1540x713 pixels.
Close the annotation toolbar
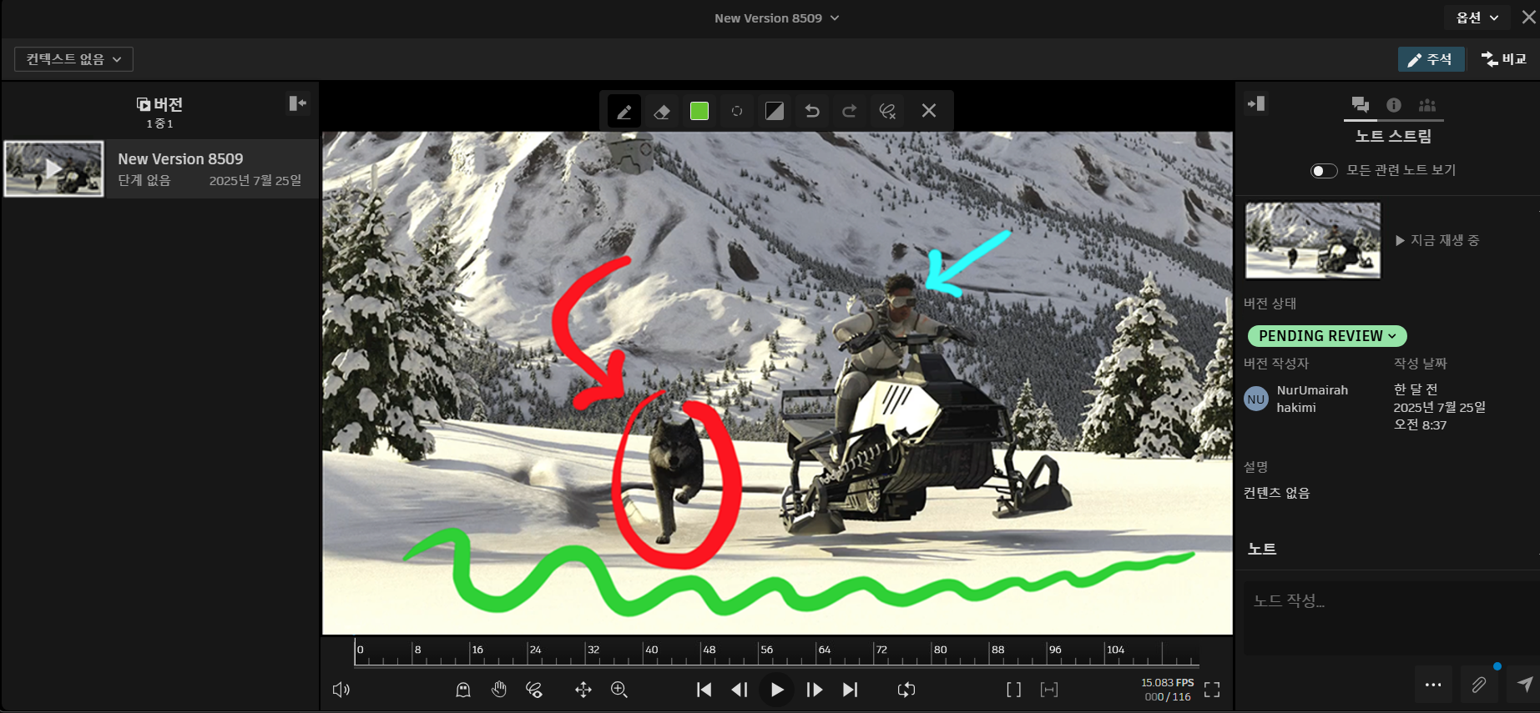coord(929,111)
